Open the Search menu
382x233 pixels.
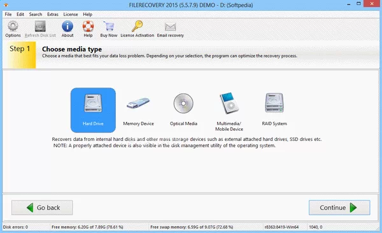click(36, 15)
